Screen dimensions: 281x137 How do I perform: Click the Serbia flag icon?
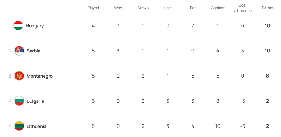coord(19,51)
